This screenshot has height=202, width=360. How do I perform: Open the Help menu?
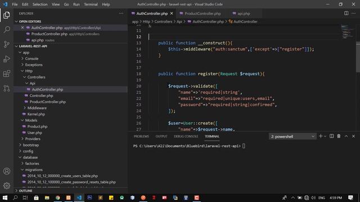106,4
